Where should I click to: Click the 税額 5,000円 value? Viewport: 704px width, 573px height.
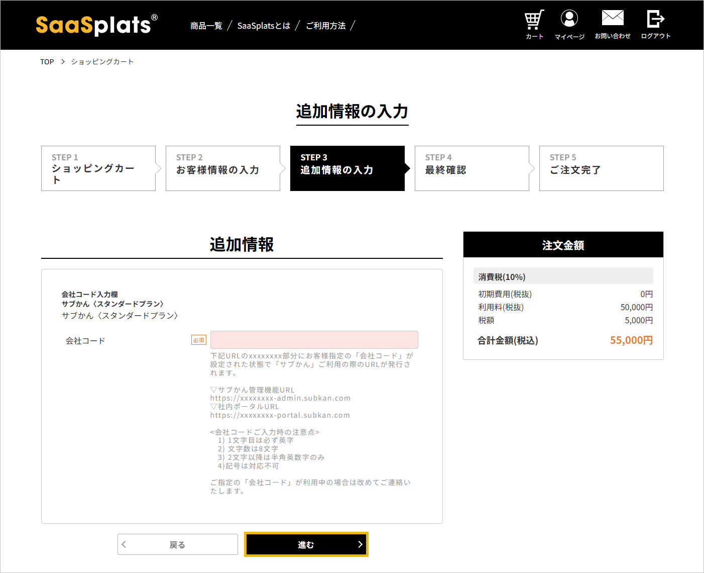639,320
